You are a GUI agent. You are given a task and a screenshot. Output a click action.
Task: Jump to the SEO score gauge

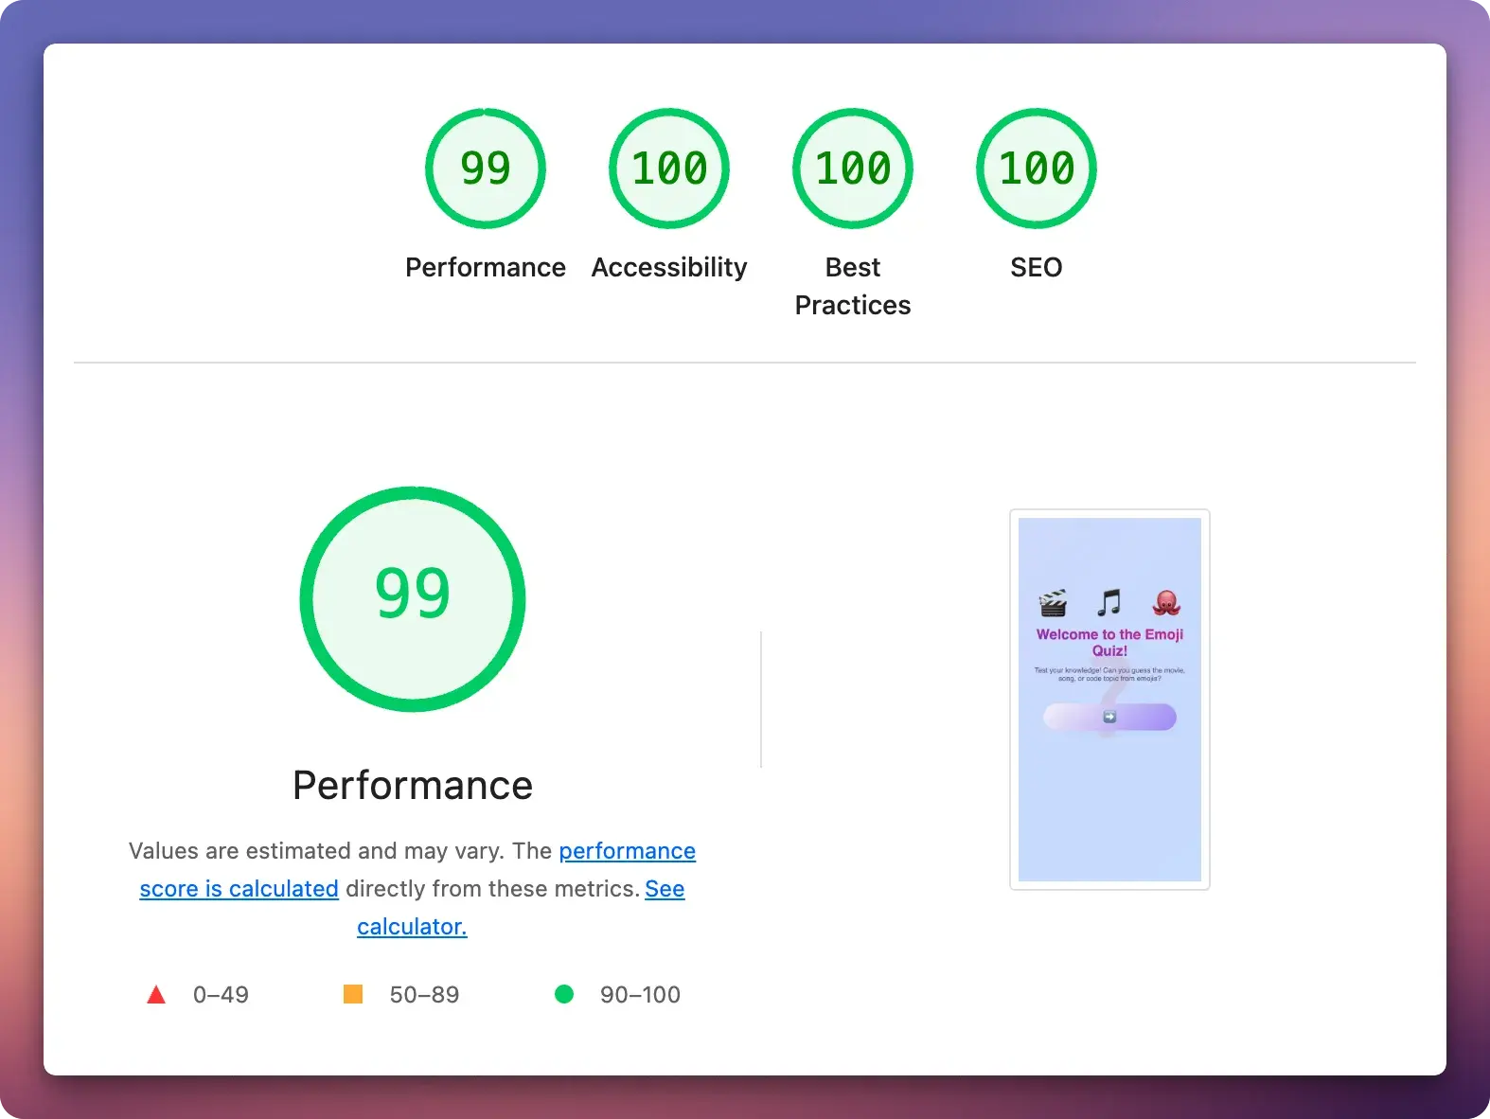[1036, 169]
